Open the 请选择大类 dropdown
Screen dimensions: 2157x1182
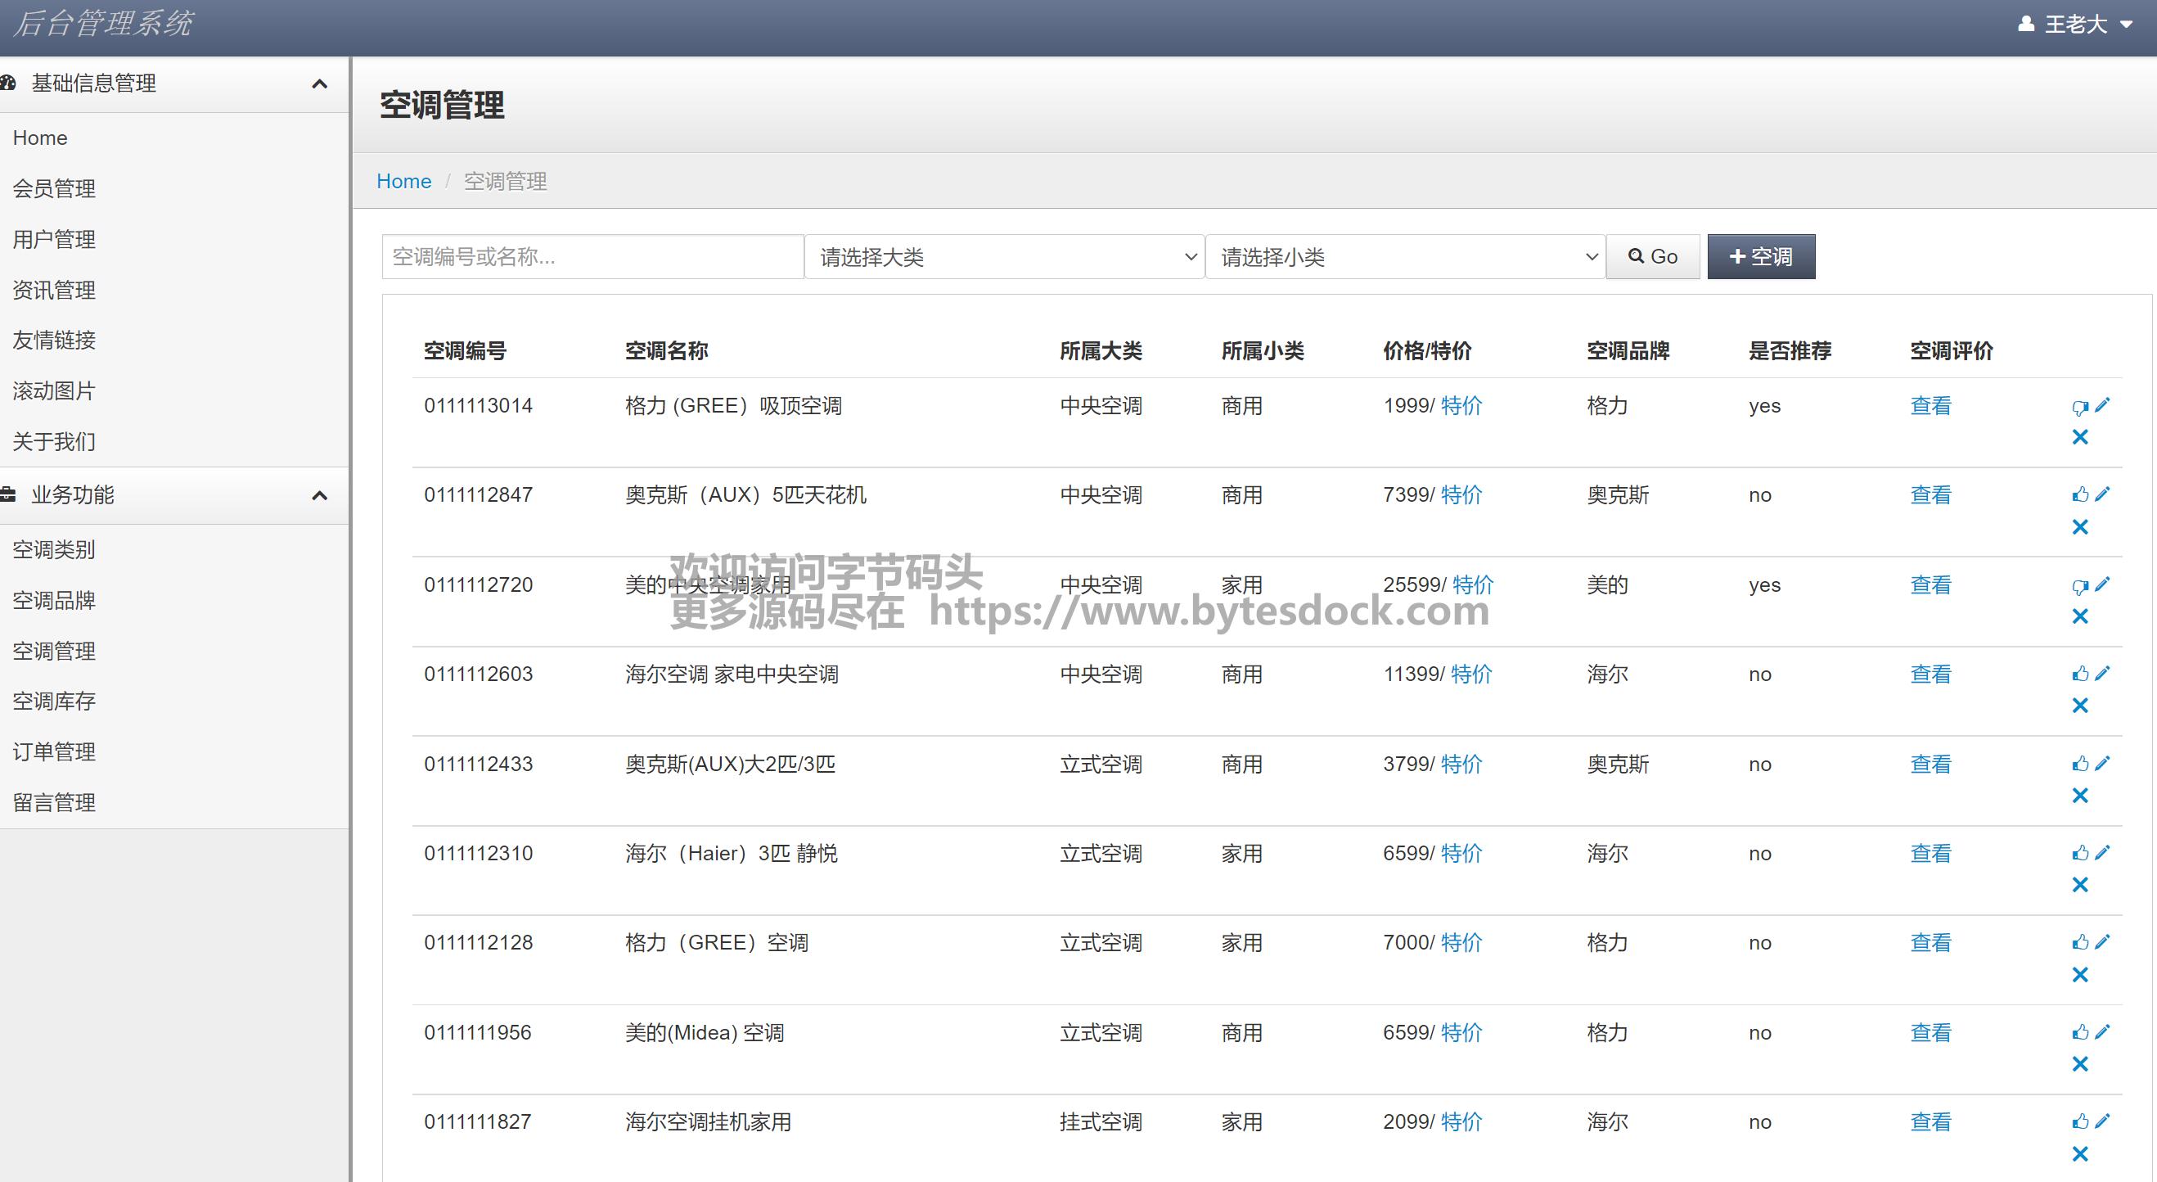coord(1003,257)
